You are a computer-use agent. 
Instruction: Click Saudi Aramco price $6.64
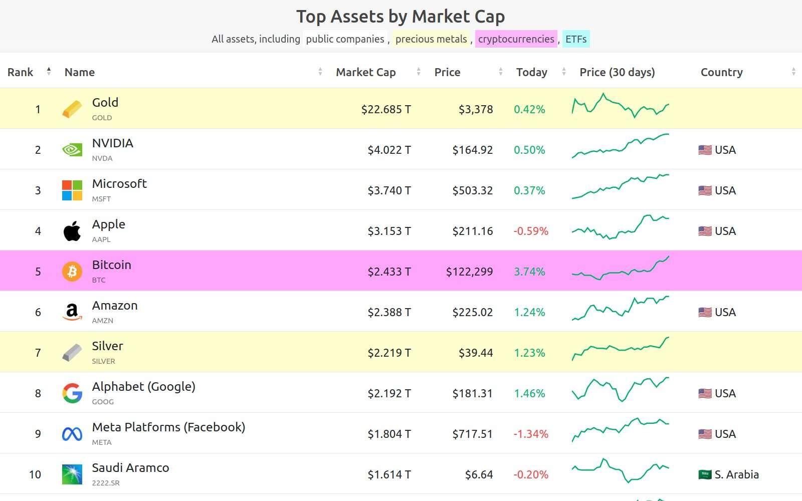click(x=479, y=474)
